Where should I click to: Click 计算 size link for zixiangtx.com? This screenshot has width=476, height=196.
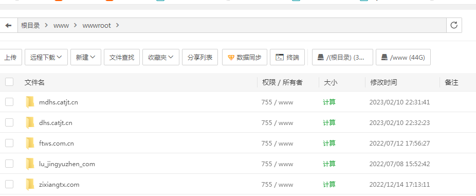coord(329,185)
